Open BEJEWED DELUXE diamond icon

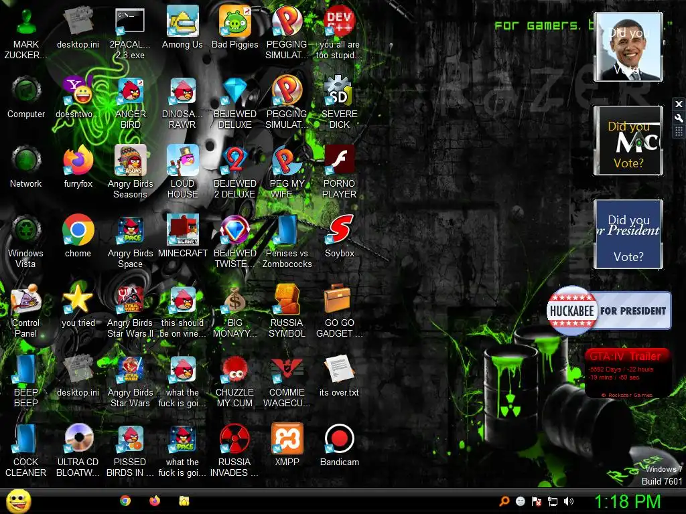click(x=235, y=102)
